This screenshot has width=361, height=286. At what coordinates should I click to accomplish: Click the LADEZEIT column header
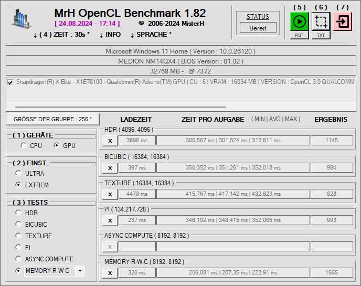[x=136, y=119]
